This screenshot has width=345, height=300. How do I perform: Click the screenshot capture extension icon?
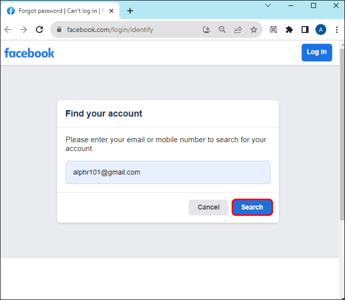273,29
